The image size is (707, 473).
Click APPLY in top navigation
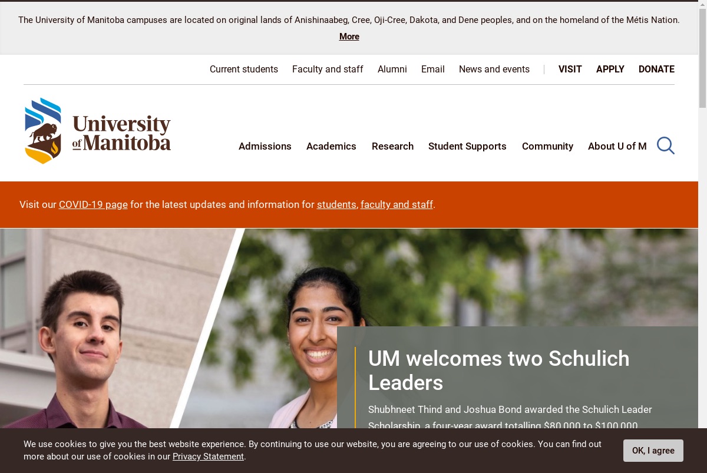pyautogui.click(x=610, y=69)
